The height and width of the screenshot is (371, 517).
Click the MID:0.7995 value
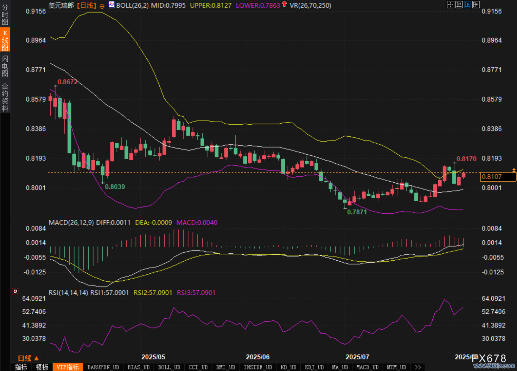168,5
